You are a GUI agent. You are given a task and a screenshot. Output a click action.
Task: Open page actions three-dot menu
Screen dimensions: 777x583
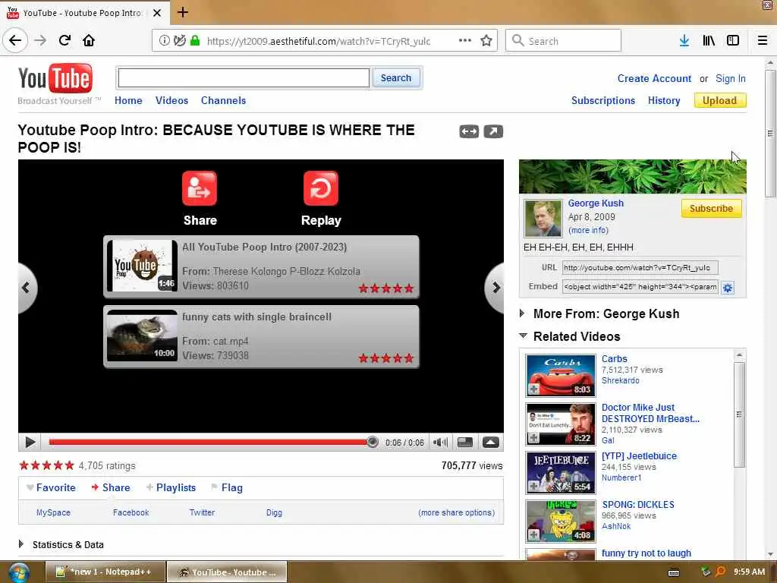coord(465,40)
